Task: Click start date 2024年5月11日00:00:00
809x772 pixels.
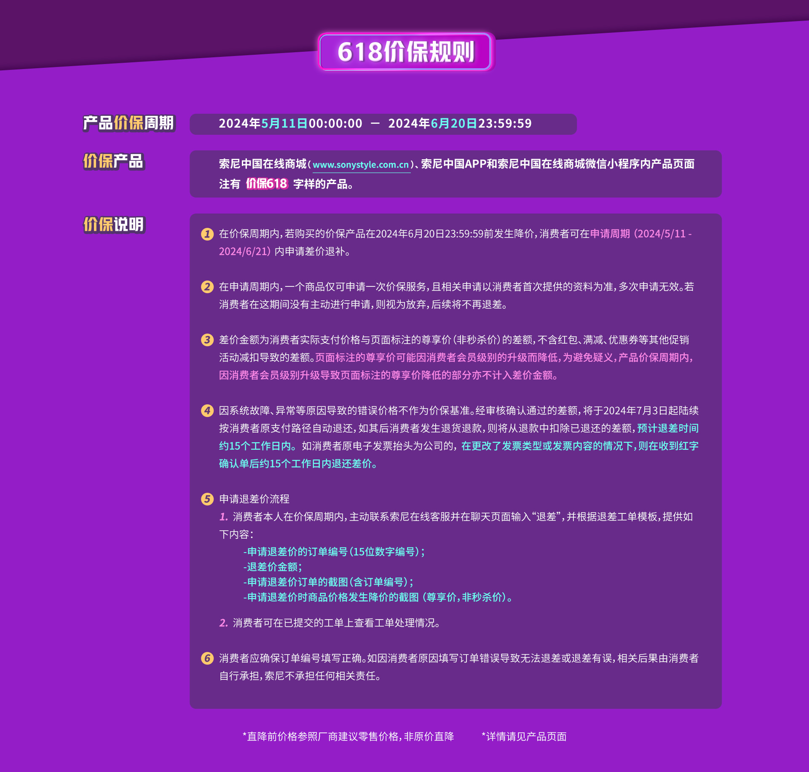Action: pos(290,123)
